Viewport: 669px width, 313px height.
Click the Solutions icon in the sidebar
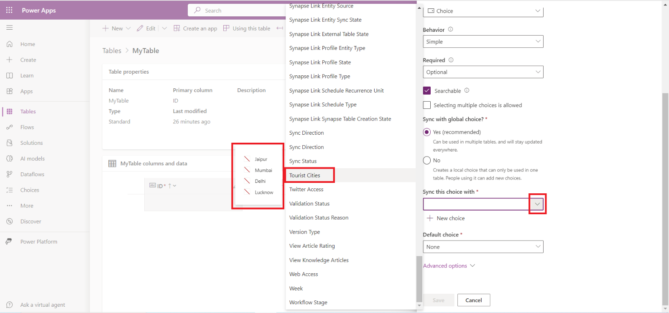coord(9,143)
